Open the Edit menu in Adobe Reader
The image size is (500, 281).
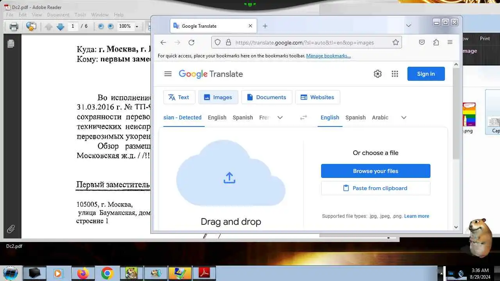[x=23, y=15]
